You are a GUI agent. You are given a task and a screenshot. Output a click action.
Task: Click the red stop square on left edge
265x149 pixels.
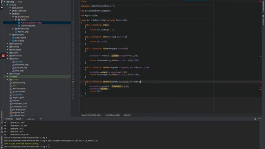click(x=3, y=55)
